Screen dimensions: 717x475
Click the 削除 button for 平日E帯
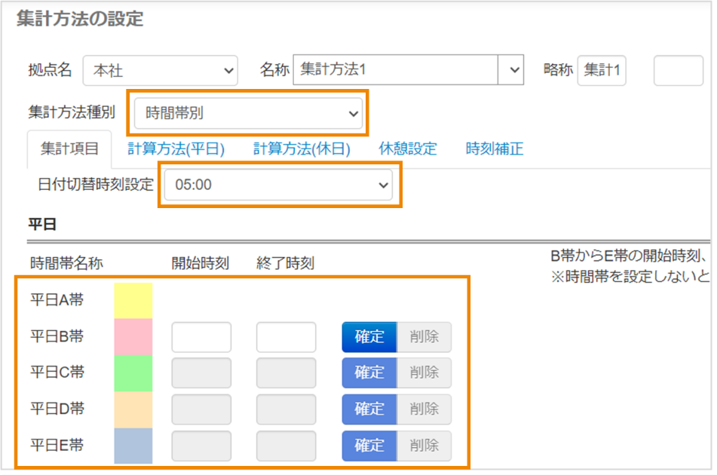pos(424,446)
